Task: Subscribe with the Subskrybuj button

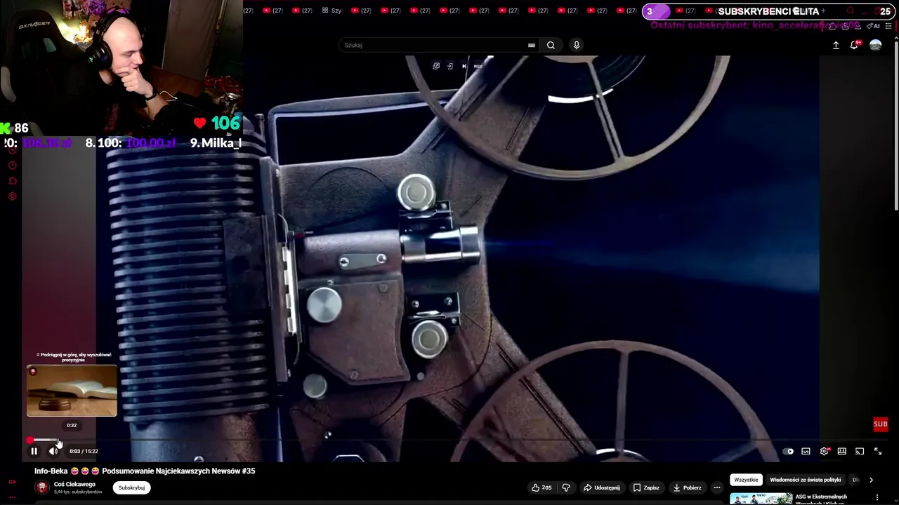Action: (x=131, y=487)
